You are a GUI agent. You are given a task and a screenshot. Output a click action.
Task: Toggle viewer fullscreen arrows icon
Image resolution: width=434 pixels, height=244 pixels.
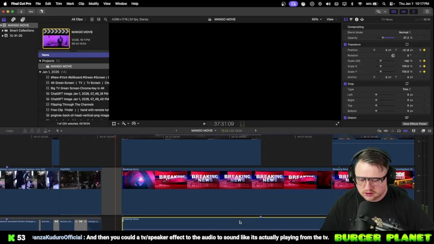[x=337, y=124]
